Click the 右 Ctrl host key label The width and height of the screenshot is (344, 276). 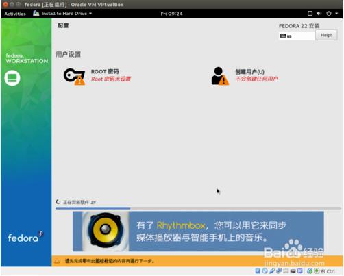point(328,271)
